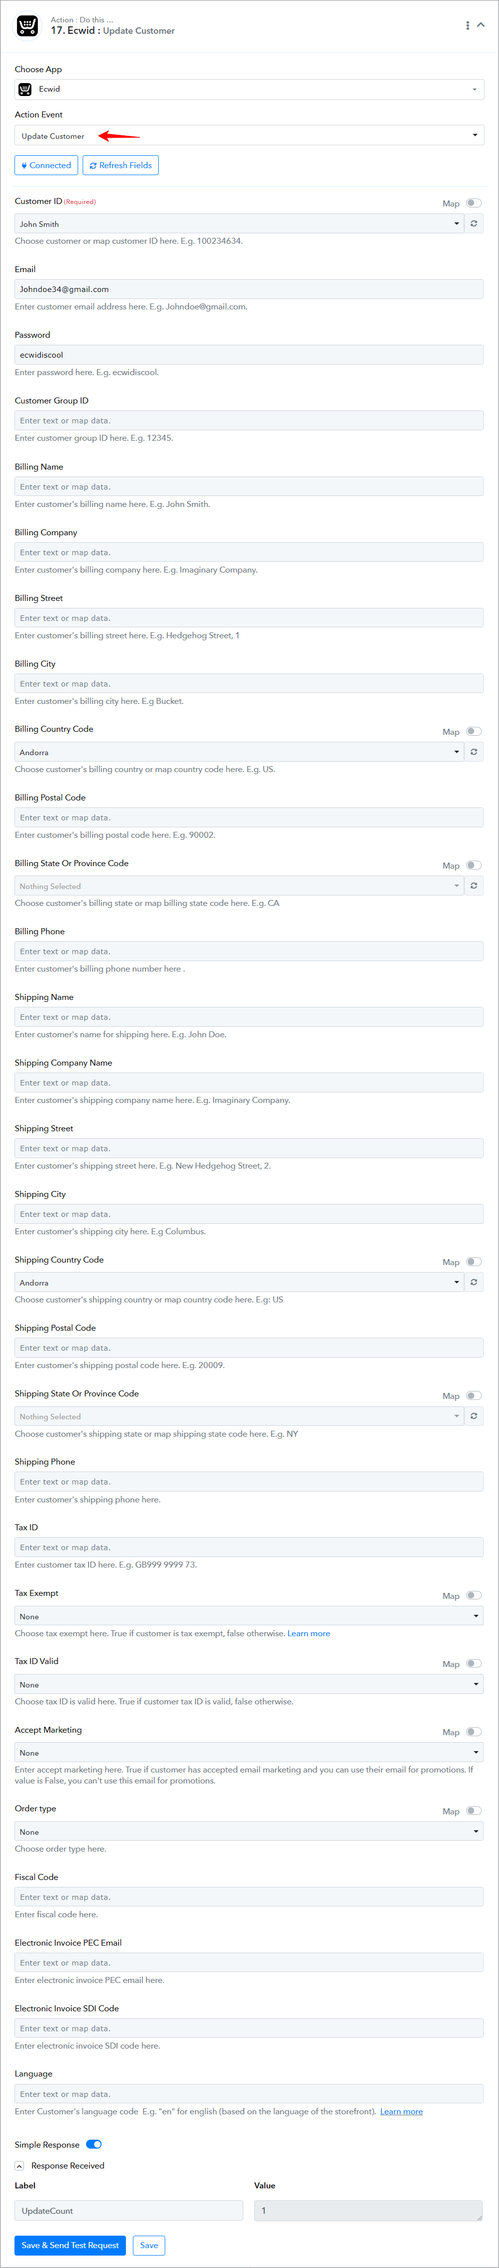Click the UpdateCount label field

[x=128, y=2210]
